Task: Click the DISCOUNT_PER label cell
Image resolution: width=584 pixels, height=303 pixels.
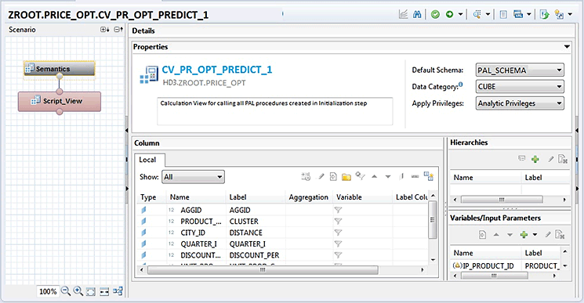Action: pos(255,255)
